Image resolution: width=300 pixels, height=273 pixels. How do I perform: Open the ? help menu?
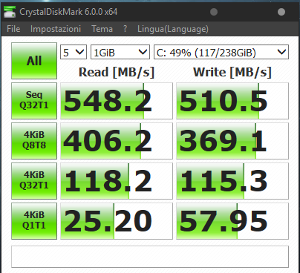[125, 29]
